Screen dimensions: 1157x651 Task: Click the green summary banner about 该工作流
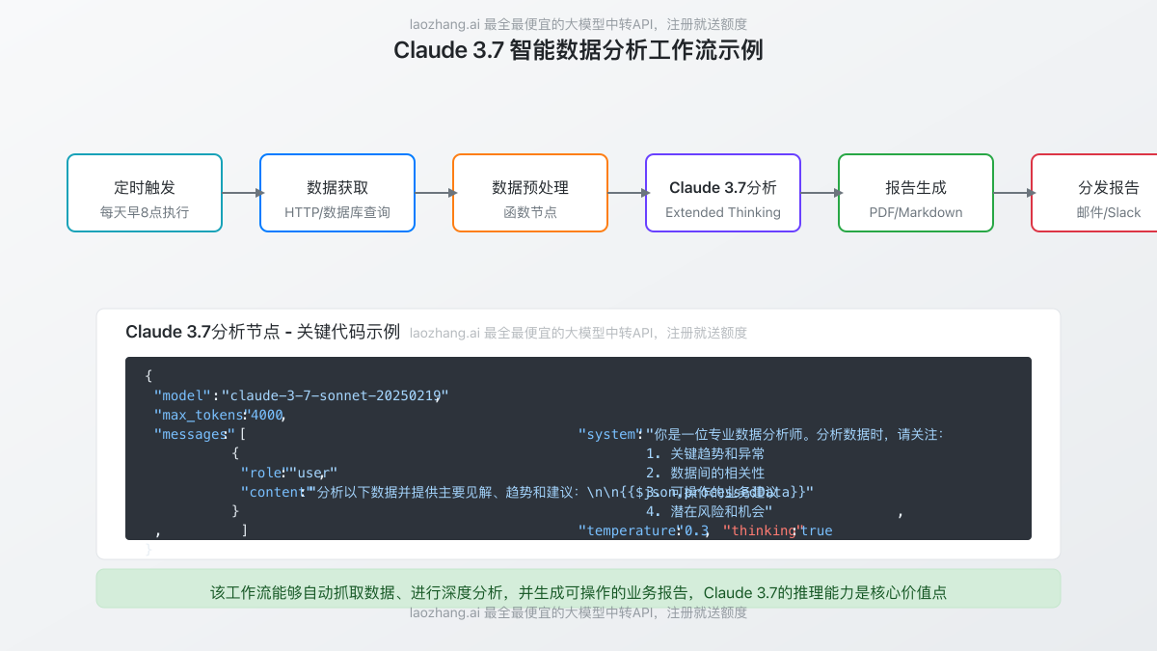[578, 588]
